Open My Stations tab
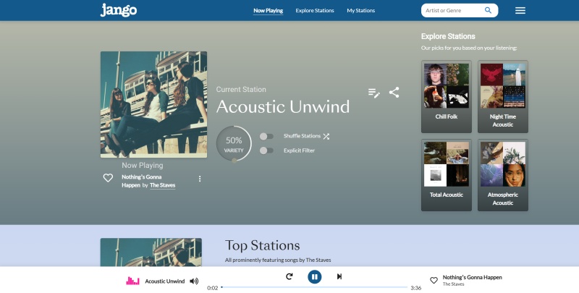The image size is (579, 293). [x=360, y=11]
